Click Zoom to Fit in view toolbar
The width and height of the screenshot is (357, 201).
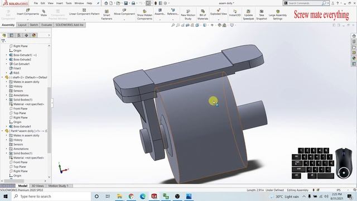[x=173, y=25]
